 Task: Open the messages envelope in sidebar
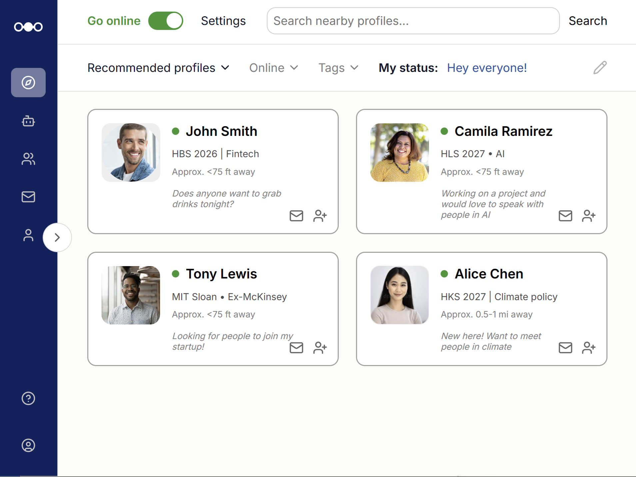[x=28, y=197]
